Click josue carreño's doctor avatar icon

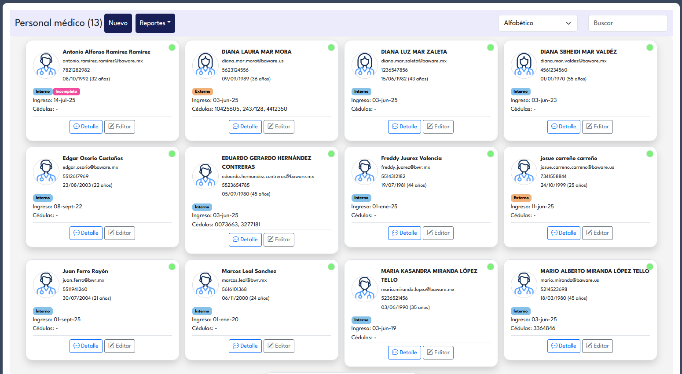pyautogui.click(x=524, y=172)
